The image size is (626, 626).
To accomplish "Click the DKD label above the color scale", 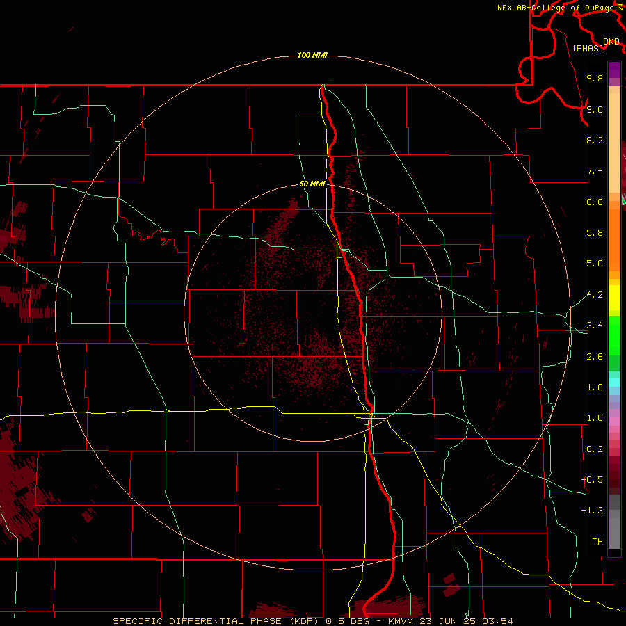I will click(611, 42).
